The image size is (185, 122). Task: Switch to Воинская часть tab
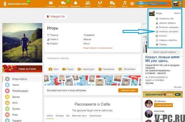(80, 116)
